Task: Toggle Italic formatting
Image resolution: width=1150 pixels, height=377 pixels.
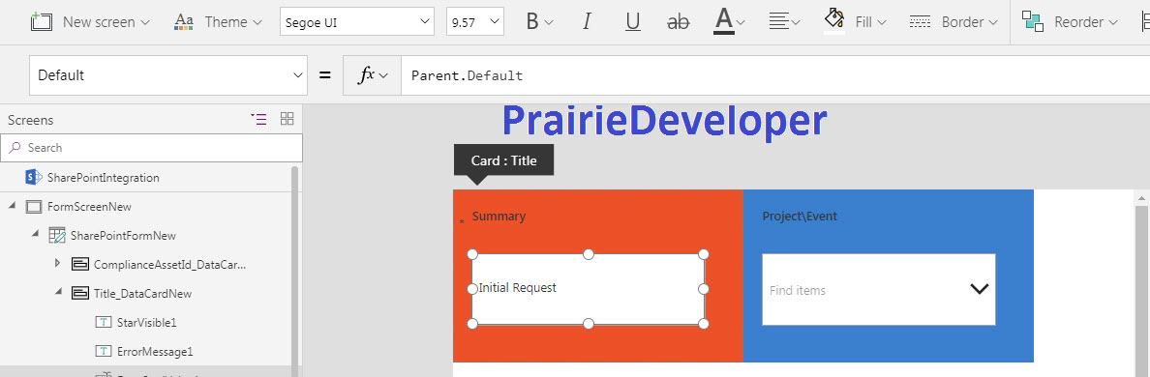Action: pos(587,22)
